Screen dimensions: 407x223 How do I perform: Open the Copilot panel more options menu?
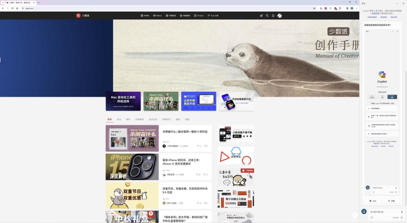point(397,3)
